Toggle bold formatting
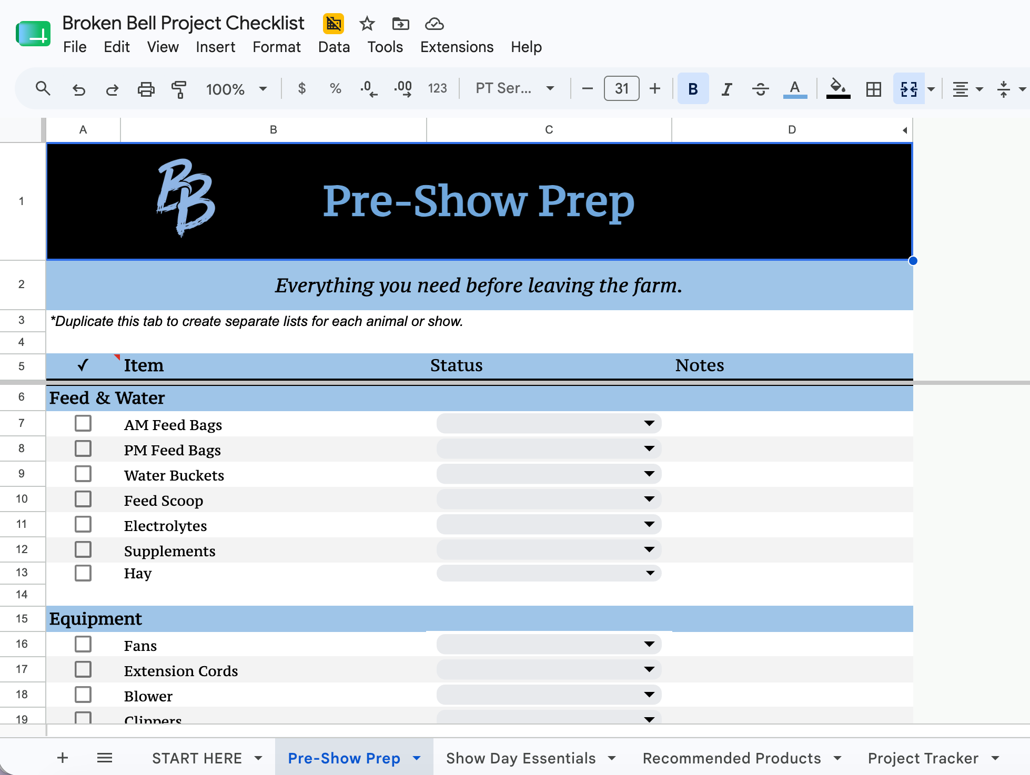The height and width of the screenshot is (775, 1030). 693,89
